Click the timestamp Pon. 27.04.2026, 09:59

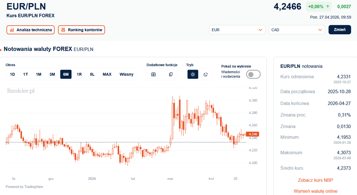coord(331,17)
